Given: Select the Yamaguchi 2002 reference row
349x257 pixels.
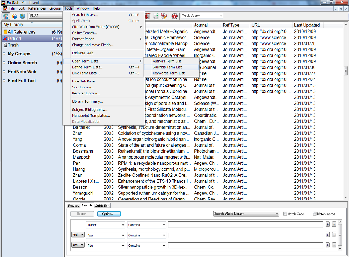Looking at the screenshot, I should (x=204, y=193).
